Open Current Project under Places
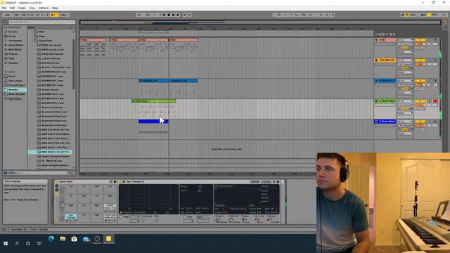This screenshot has width=450, height=253. (17, 85)
